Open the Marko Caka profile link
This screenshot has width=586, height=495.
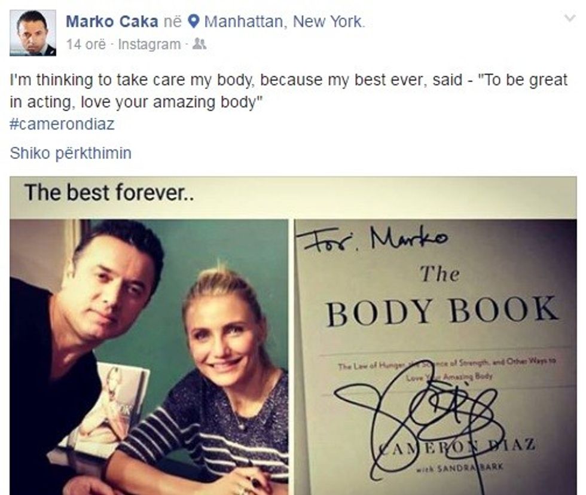pyautogui.click(x=112, y=22)
